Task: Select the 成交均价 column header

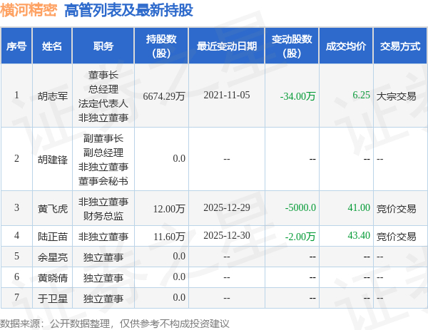Action: click(346, 46)
